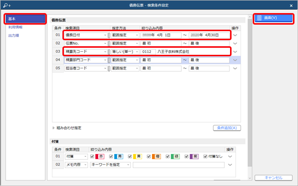Click scrollbar up arrow
This screenshot has height=186, width=298.
point(250,17)
